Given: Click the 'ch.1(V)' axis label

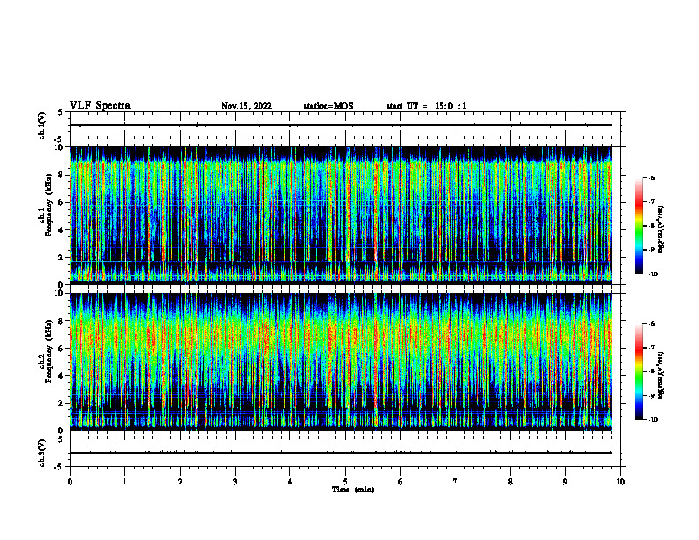Looking at the screenshot, I should [42, 125].
